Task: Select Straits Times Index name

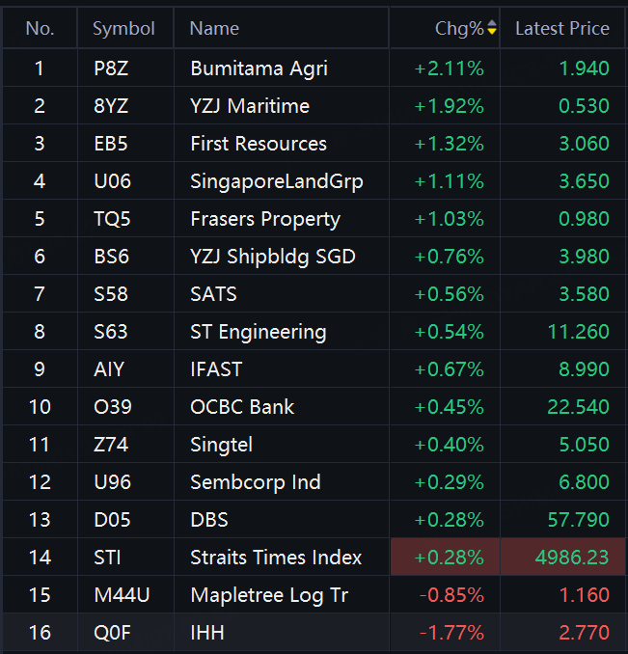Action: pyautogui.click(x=276, y=558)
